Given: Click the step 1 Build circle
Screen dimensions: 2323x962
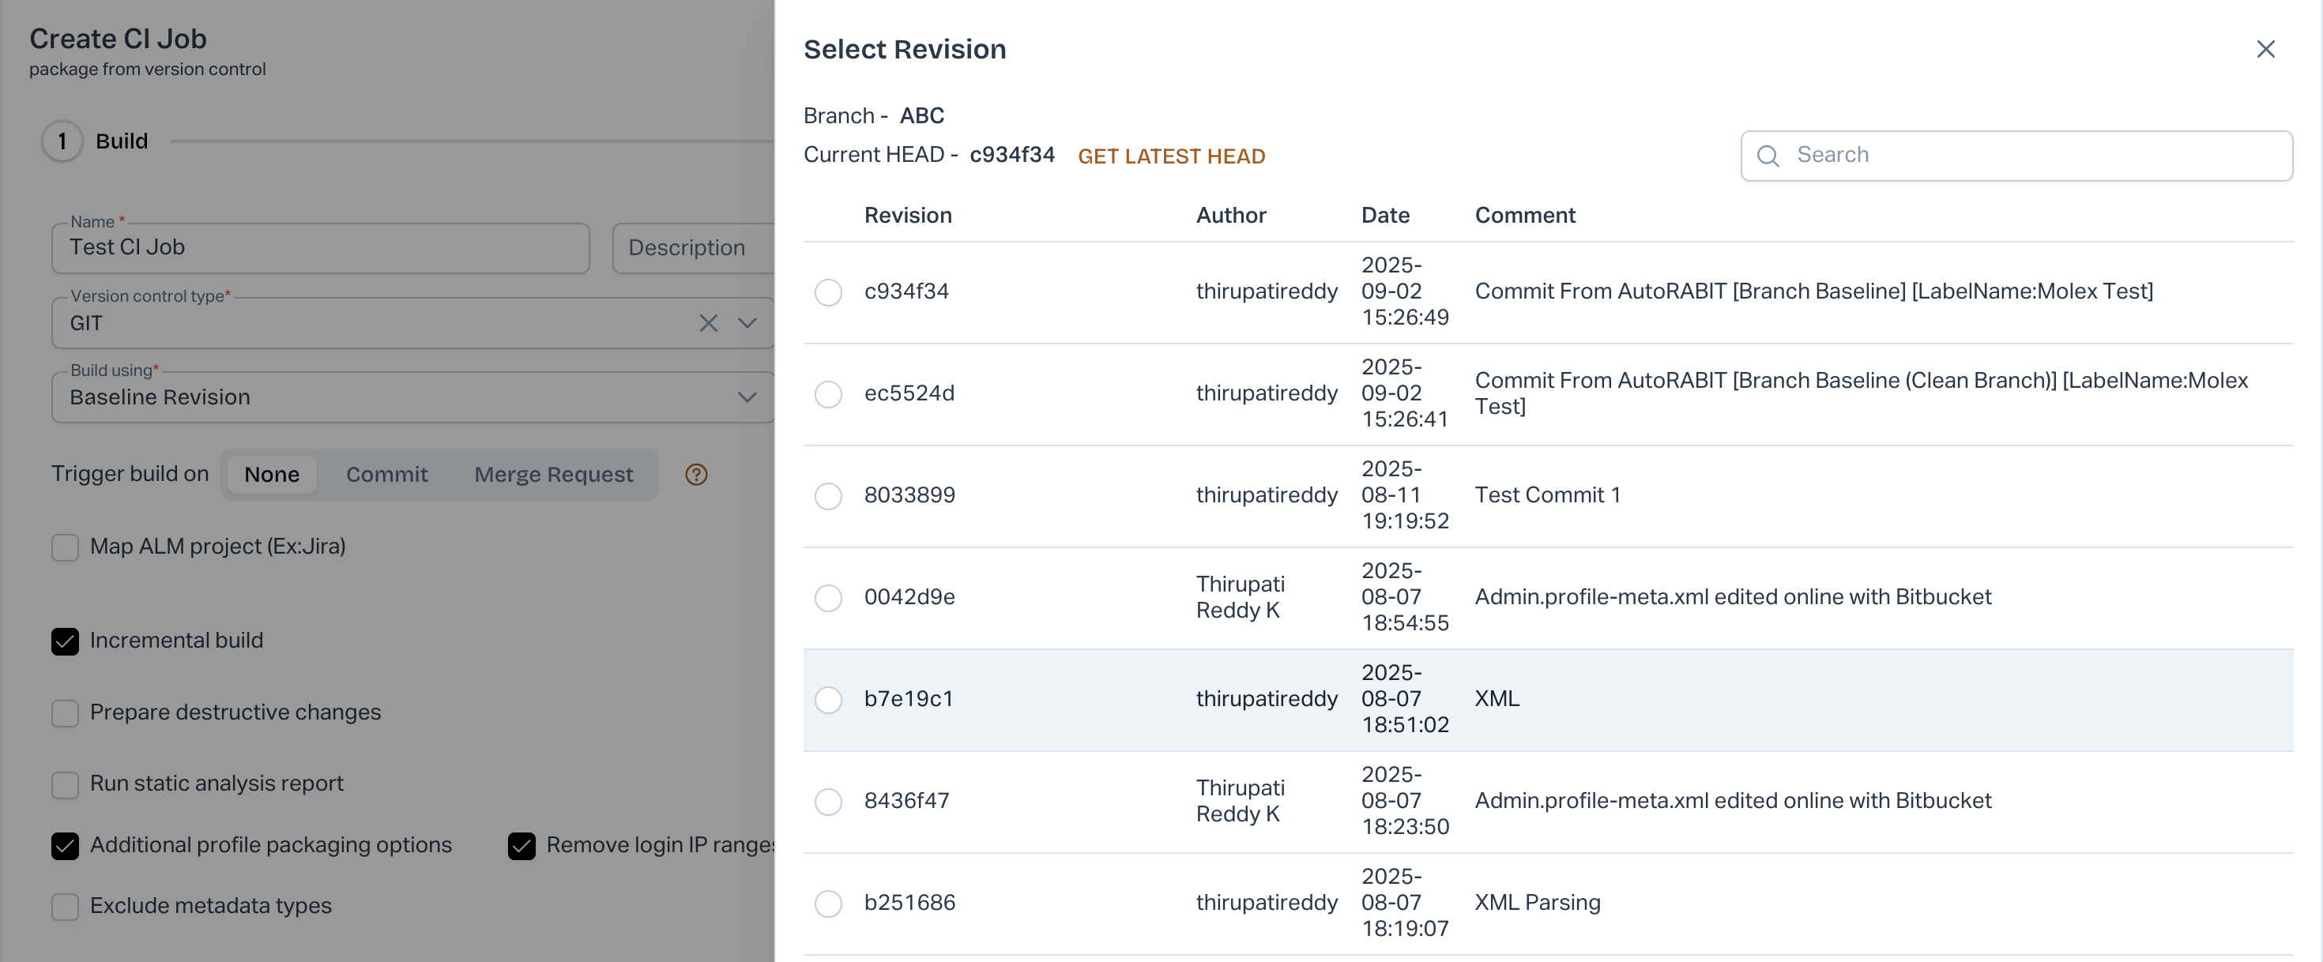Looking at the screenshot, I should tap(62, 141).
